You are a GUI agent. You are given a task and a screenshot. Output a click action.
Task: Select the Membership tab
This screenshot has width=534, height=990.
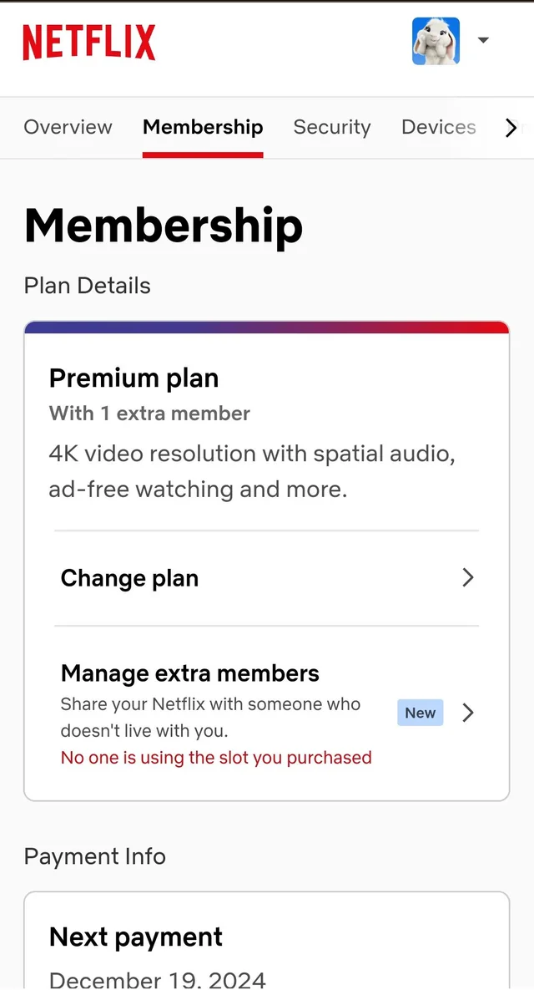pos(203,127)
